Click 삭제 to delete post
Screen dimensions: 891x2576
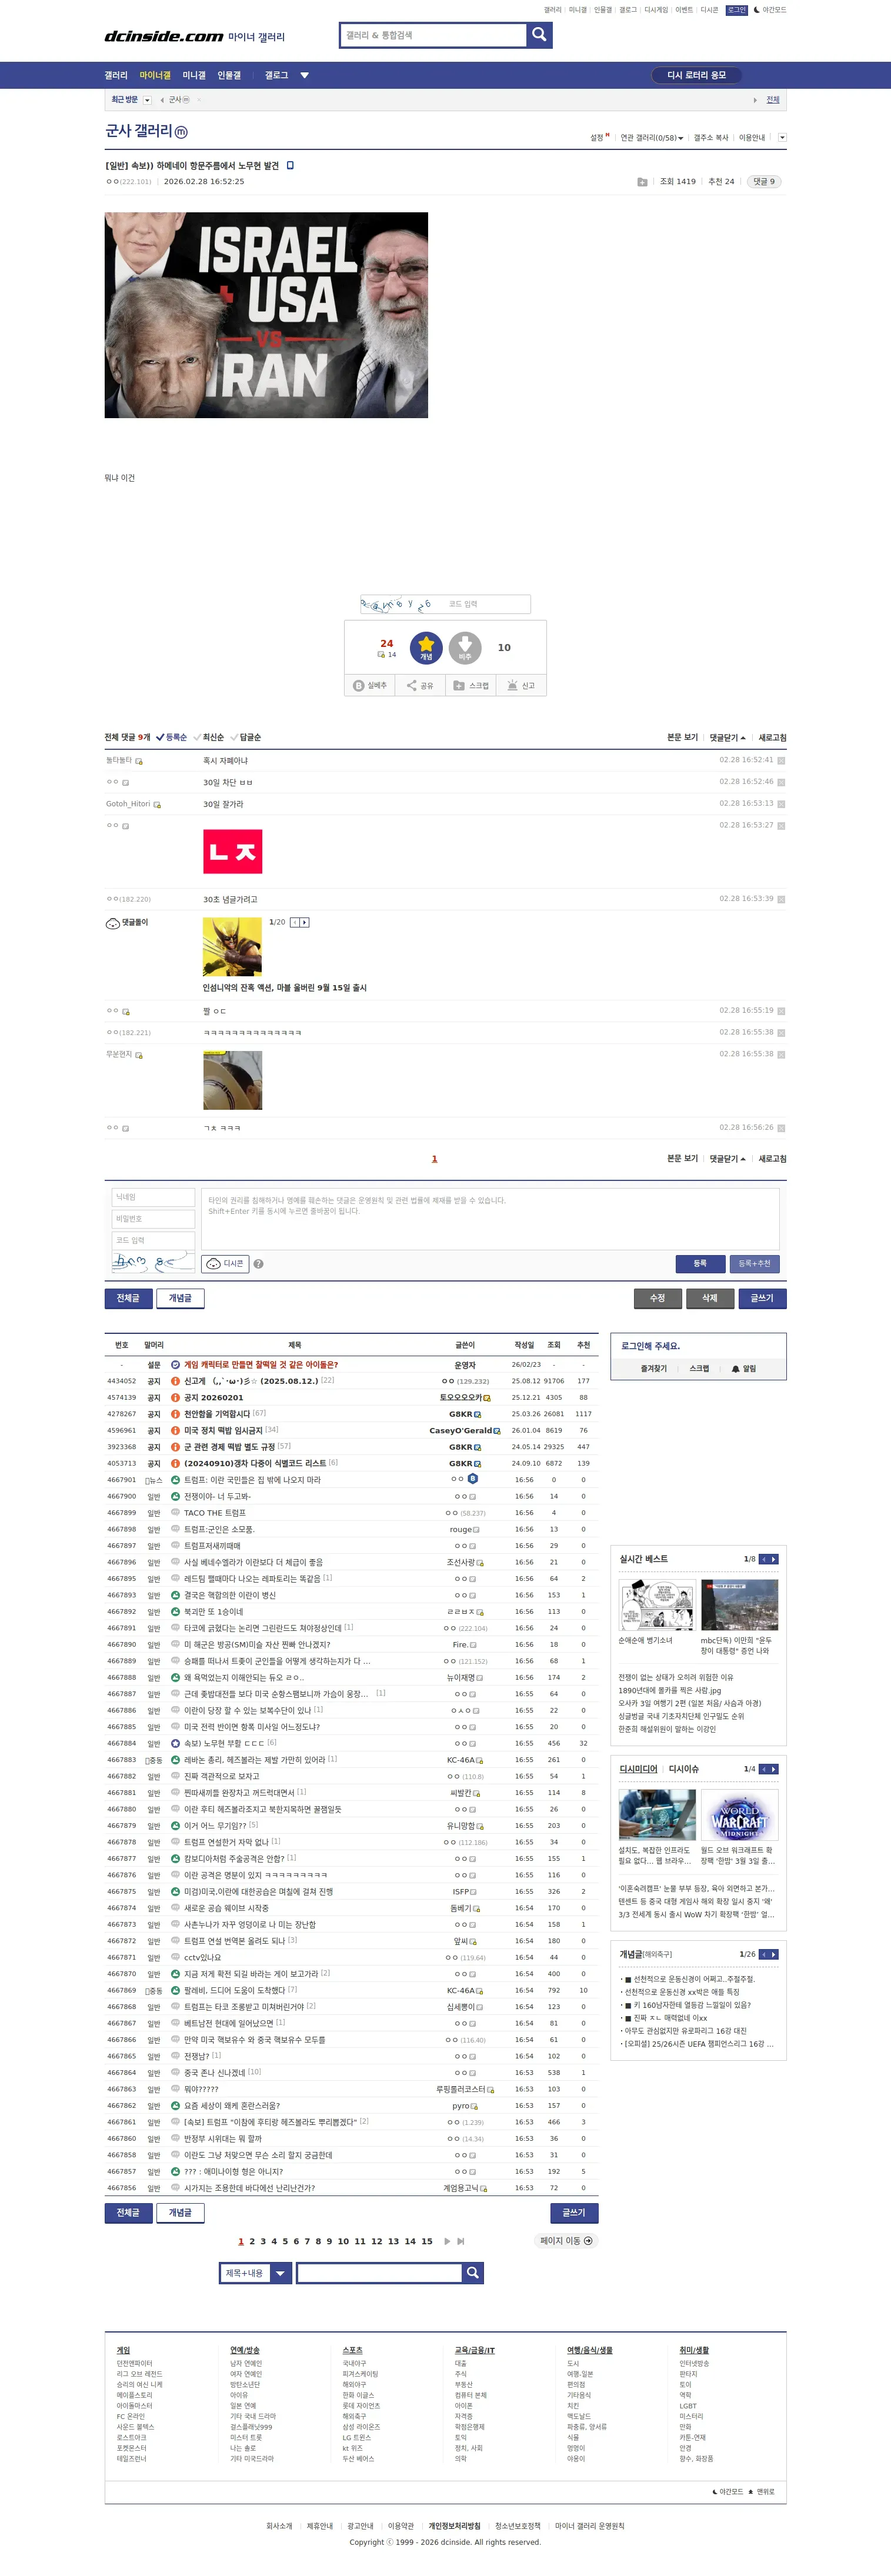coord(710,1298)
